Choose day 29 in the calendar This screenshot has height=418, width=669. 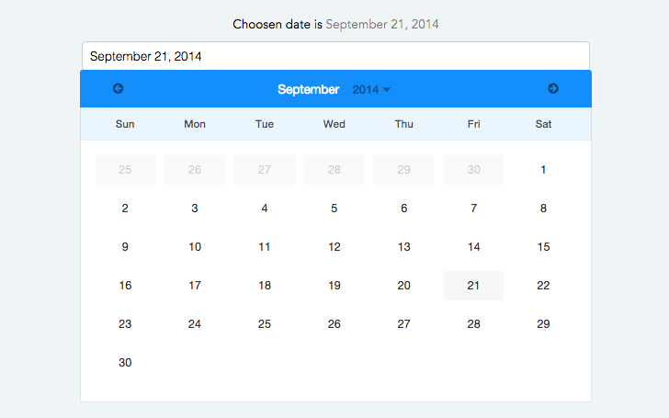coord(543,324)
